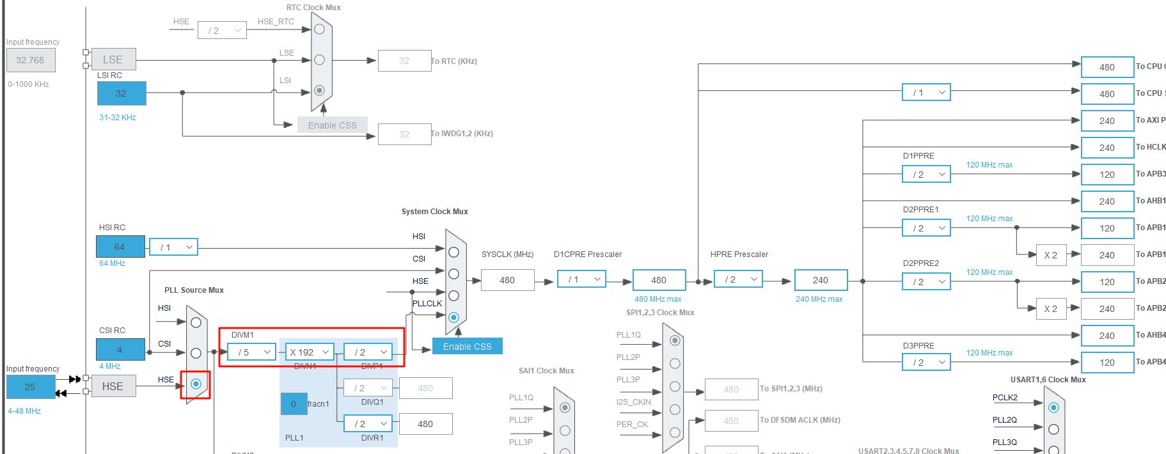The height and width of the screenshot is (454, 1166).
Task: Open the HSI RC /1 divider dropdown
Action: 174,247
